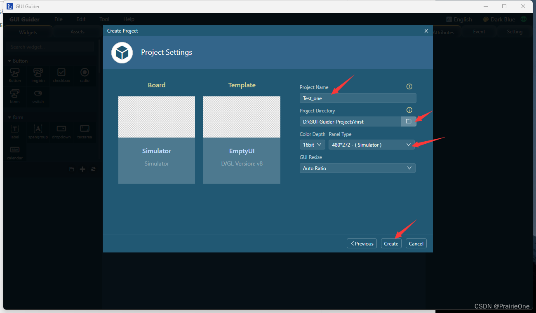This screenshot has width=536, height=313.
Task: Click the Board heading
Action: pos(157,85)
